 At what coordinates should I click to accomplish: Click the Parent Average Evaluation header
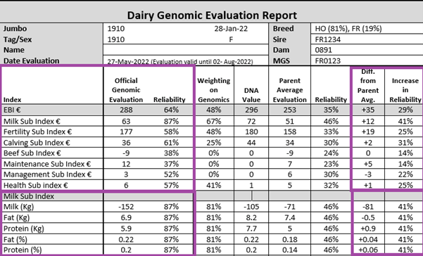[290, 90]
